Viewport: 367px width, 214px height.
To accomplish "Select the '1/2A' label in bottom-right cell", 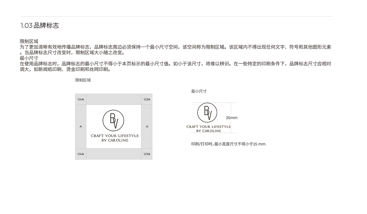I will pyautogui.click(x=147, y=154).
